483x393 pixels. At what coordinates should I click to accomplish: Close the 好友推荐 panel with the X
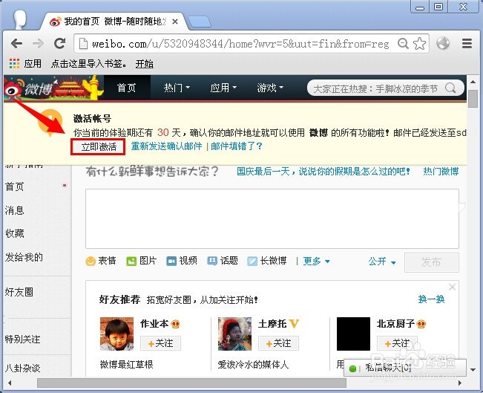pyautogui.click(x=452, y=287)
